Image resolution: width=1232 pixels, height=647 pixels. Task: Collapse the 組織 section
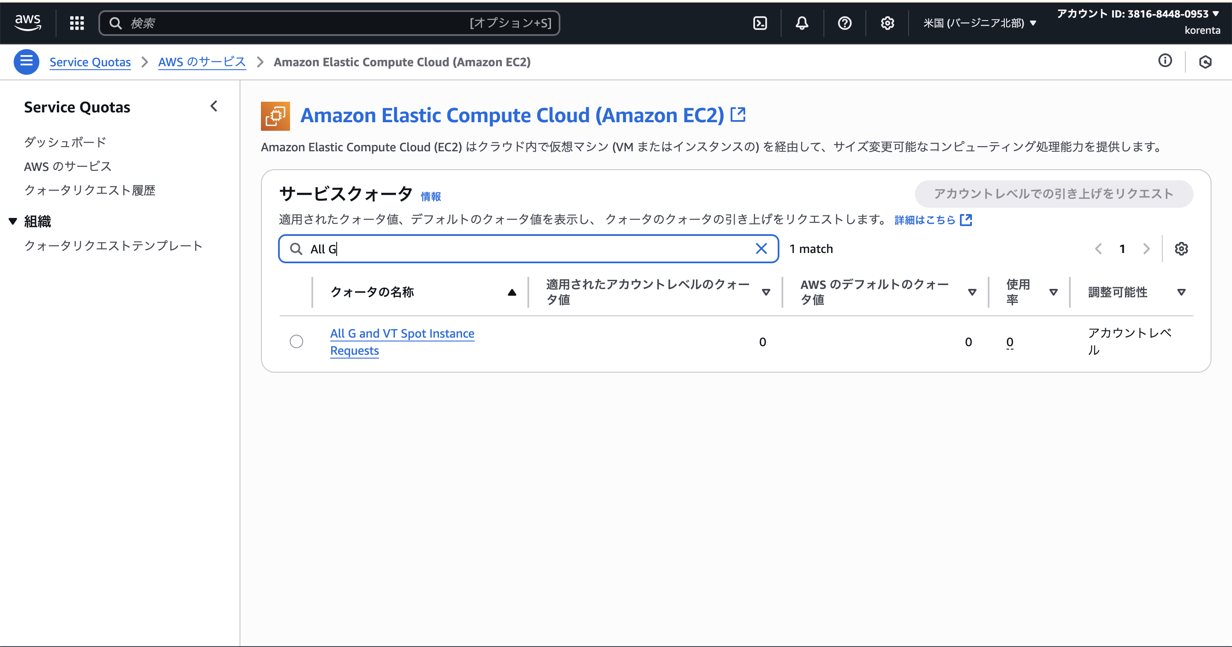pos(13,221)
